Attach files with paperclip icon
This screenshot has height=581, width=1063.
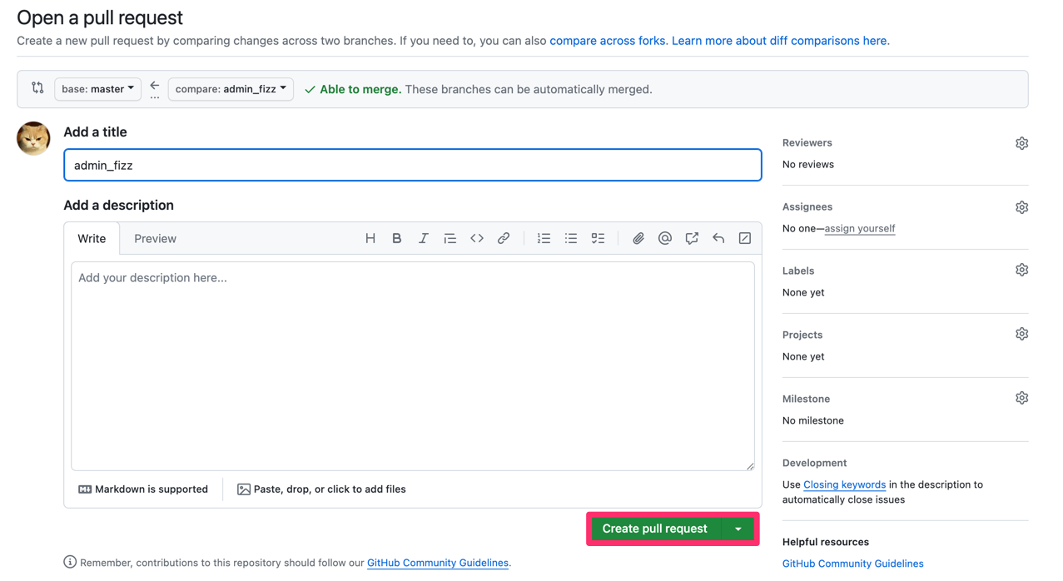point(638,238)
